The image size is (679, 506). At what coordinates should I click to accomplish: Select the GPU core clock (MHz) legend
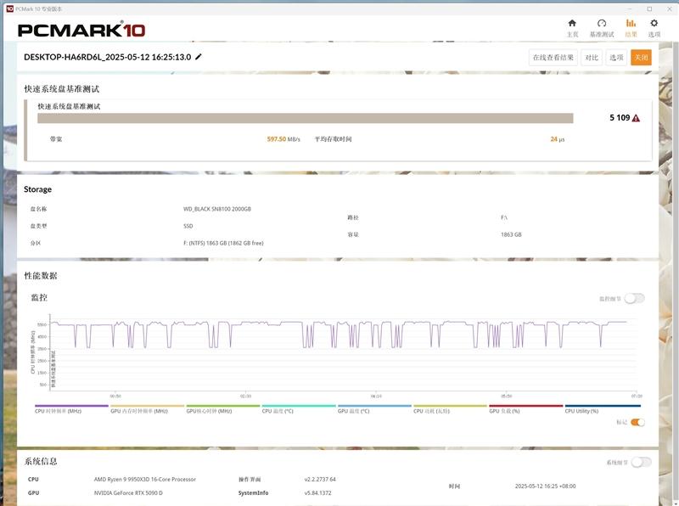[223, 409]
